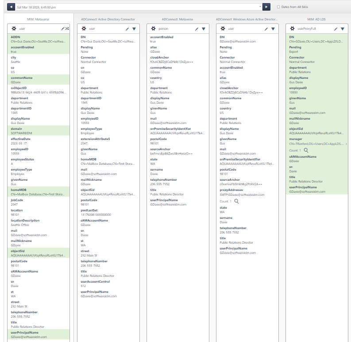Click sourceAnchor value bnFmcvEpiE6Zws3BnHwsxQ==
This screenshot has width=351, height=342.
tap(171, 154)
